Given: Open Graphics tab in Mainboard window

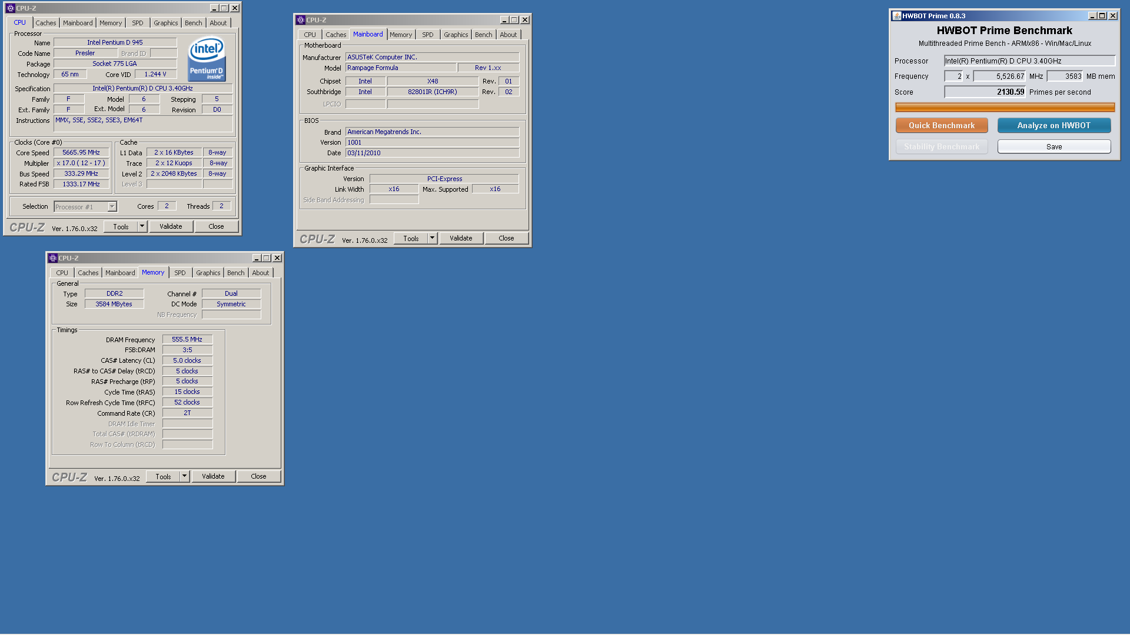Looking at the screenshot, I should coord(456,35).
